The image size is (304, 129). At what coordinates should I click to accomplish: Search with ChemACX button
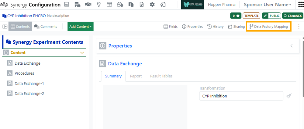[x=293, y=16]
